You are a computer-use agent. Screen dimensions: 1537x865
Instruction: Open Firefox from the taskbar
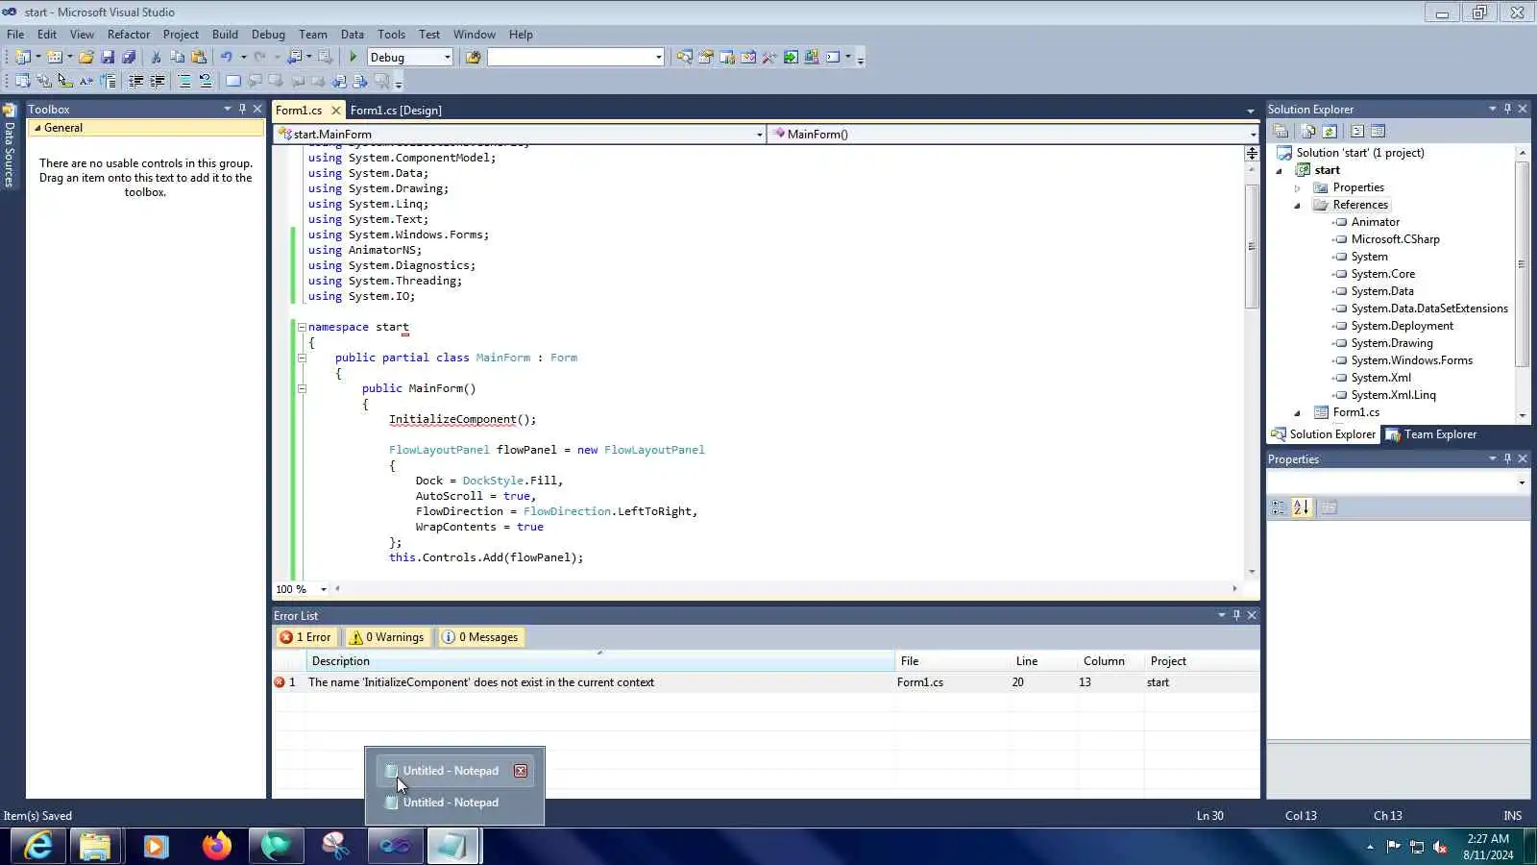pos(216,847)
